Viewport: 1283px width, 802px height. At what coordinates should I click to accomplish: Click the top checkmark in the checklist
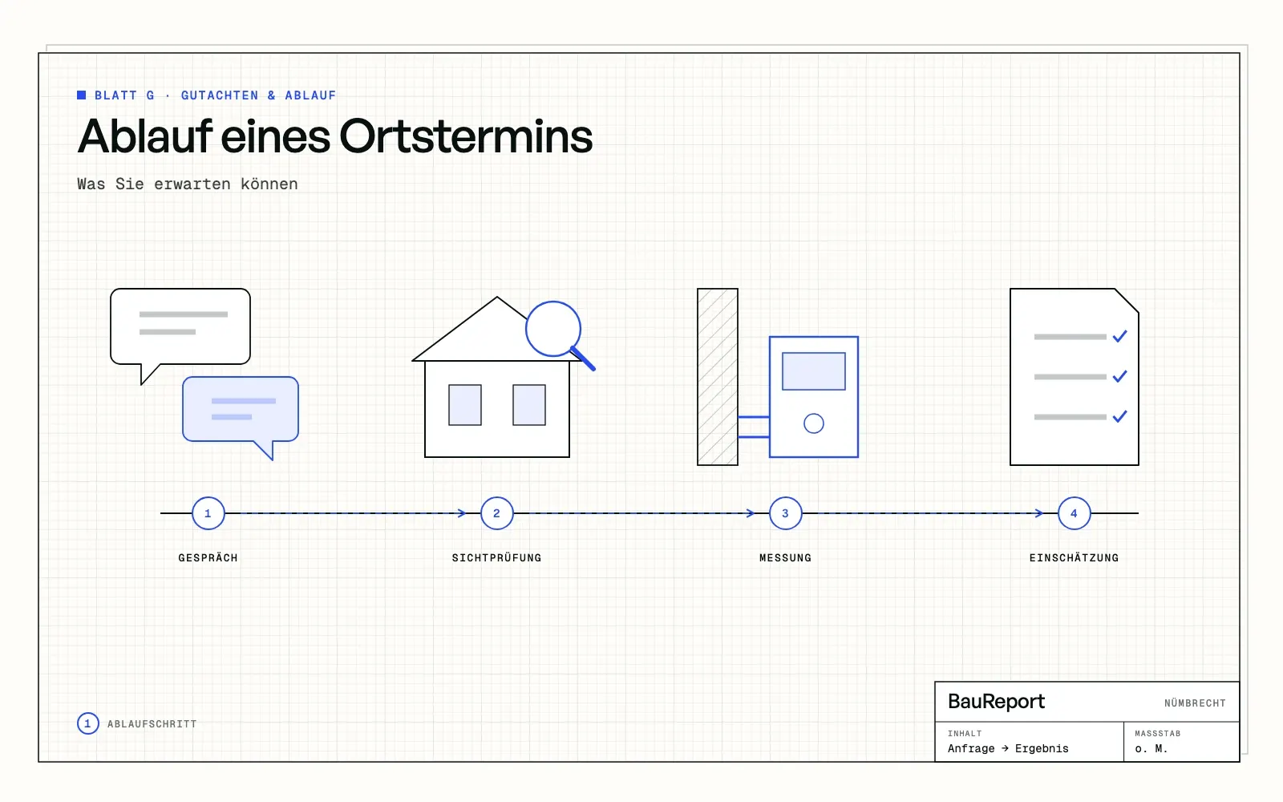coord(1120,336)
